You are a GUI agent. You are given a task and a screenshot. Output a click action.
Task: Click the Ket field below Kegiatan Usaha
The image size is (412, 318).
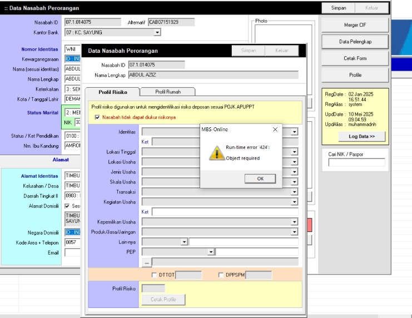point(225,212)
